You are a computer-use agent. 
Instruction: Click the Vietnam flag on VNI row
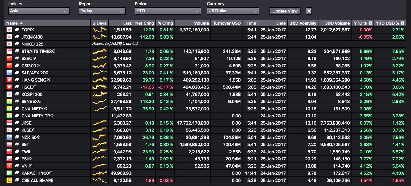tap(9, 166)
